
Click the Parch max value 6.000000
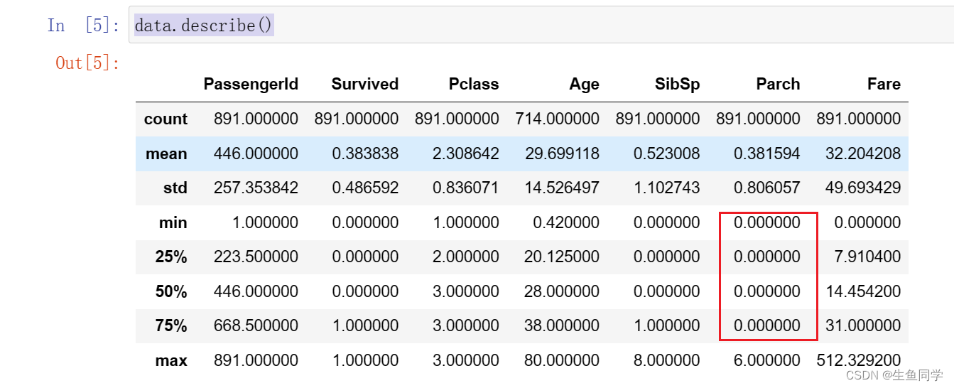(767, 360)
